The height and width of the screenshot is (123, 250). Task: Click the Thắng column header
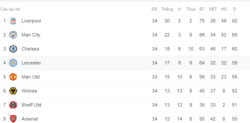[x=167, y=9]
